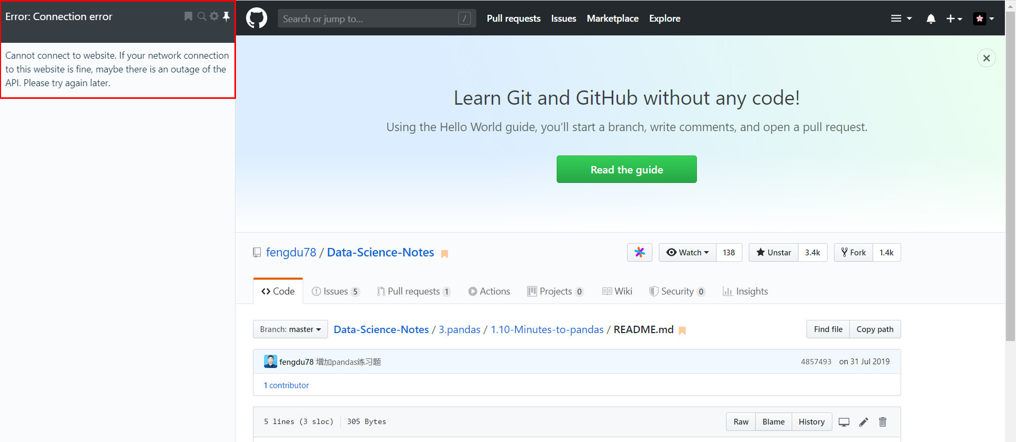Open the commit message 增加pandas练习题
Viewport: 1016px width, 442px height.
(x=348, y=362)
